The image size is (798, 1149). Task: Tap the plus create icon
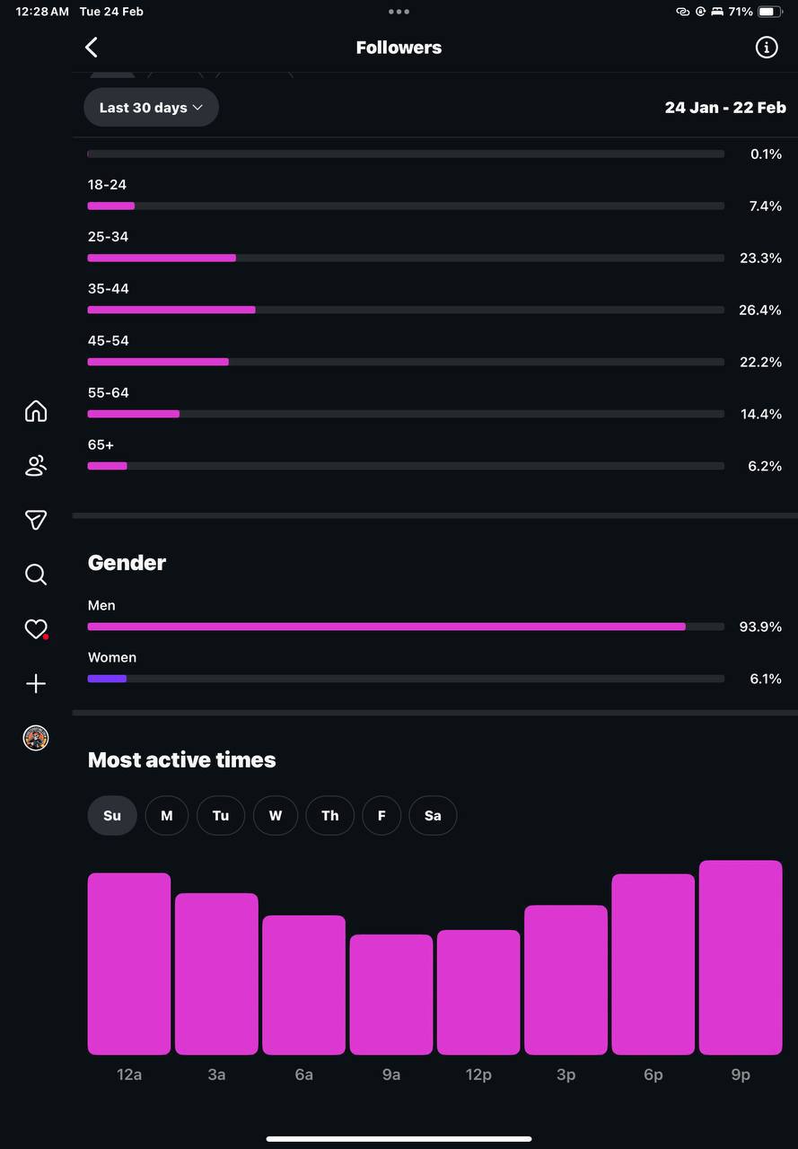(x=36, y=684)
